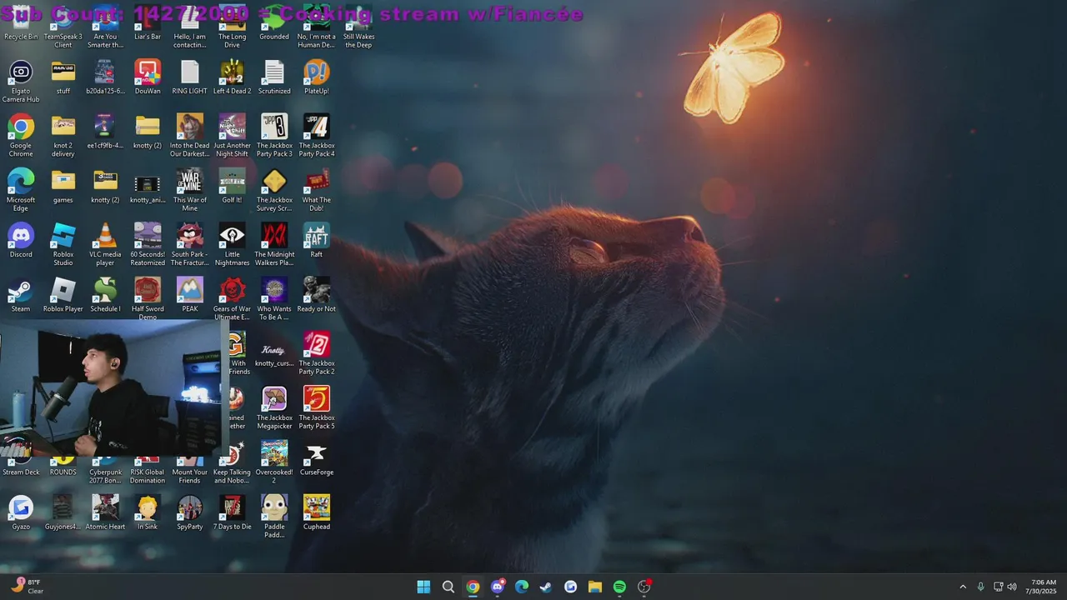Open The Jackbox Party Pack 2

pyautogui.click(x=317, y=352)
